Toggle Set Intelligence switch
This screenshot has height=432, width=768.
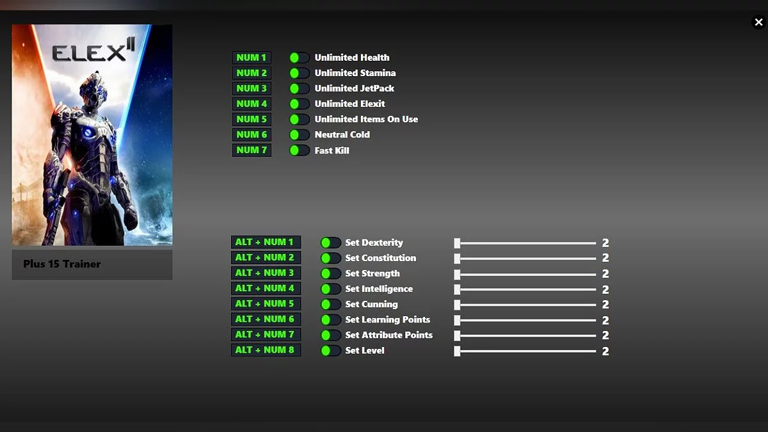(330, 289)
